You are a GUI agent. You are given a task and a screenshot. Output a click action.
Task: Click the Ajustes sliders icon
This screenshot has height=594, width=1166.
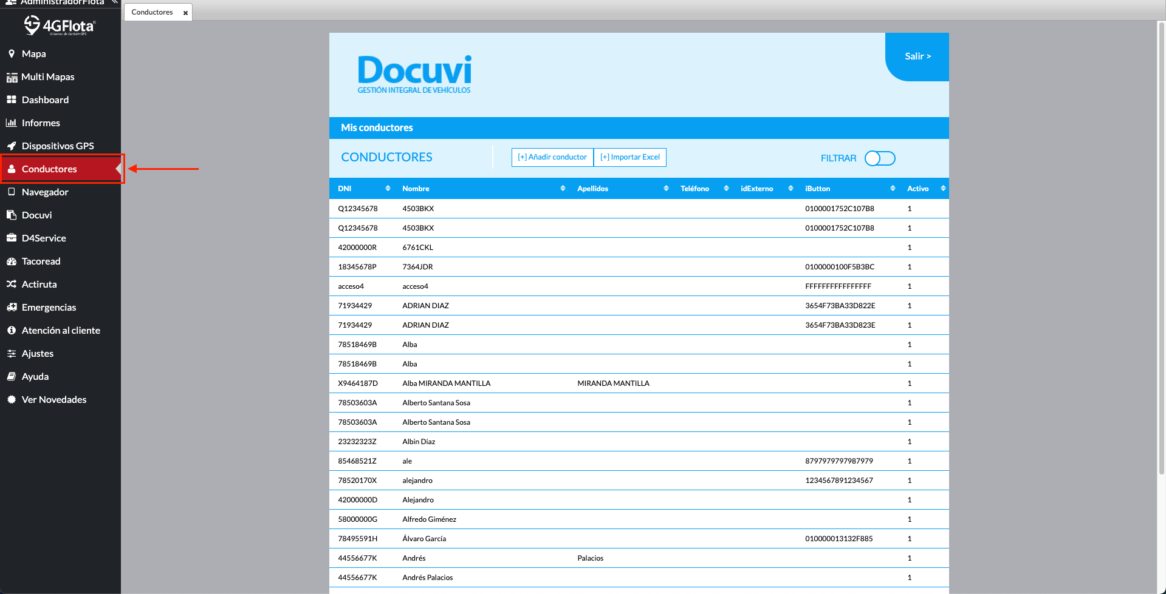coord(12,353)
